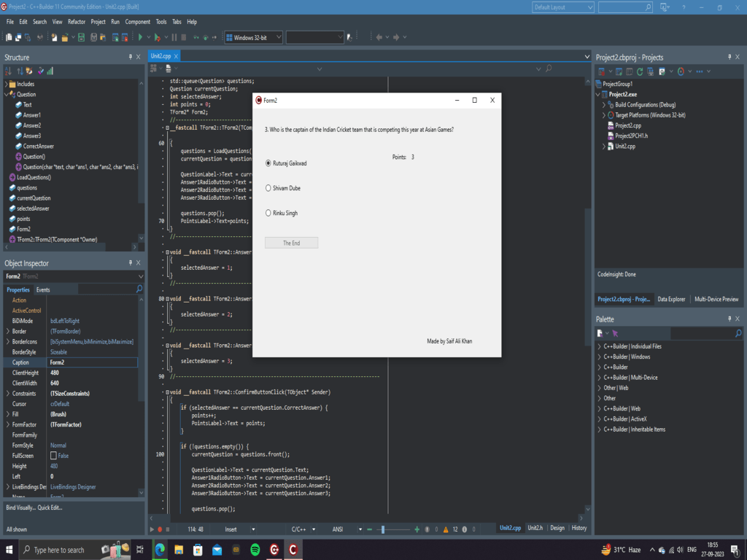Open File Explorer from the taskbar
This screenshot has height=560, width=747.
[x=179, y=550]
